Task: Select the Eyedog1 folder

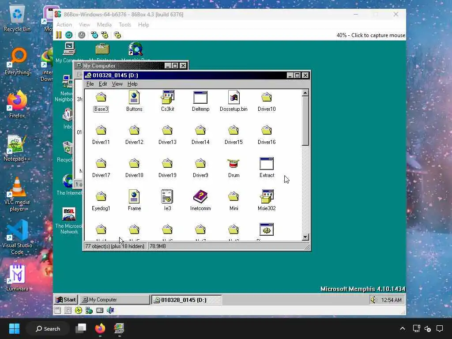Action: tap(101, 201)
